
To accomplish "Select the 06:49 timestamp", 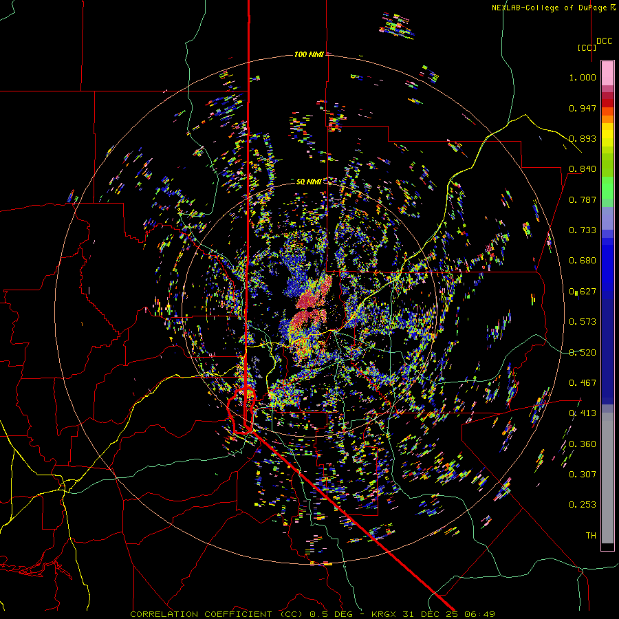I will coord(479,614).
